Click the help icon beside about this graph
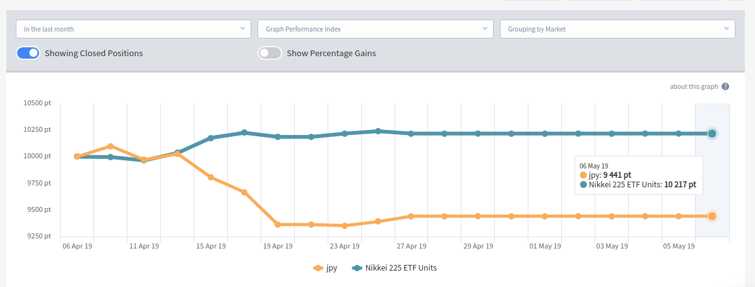 pyautogui.click(x=725, y=86)
